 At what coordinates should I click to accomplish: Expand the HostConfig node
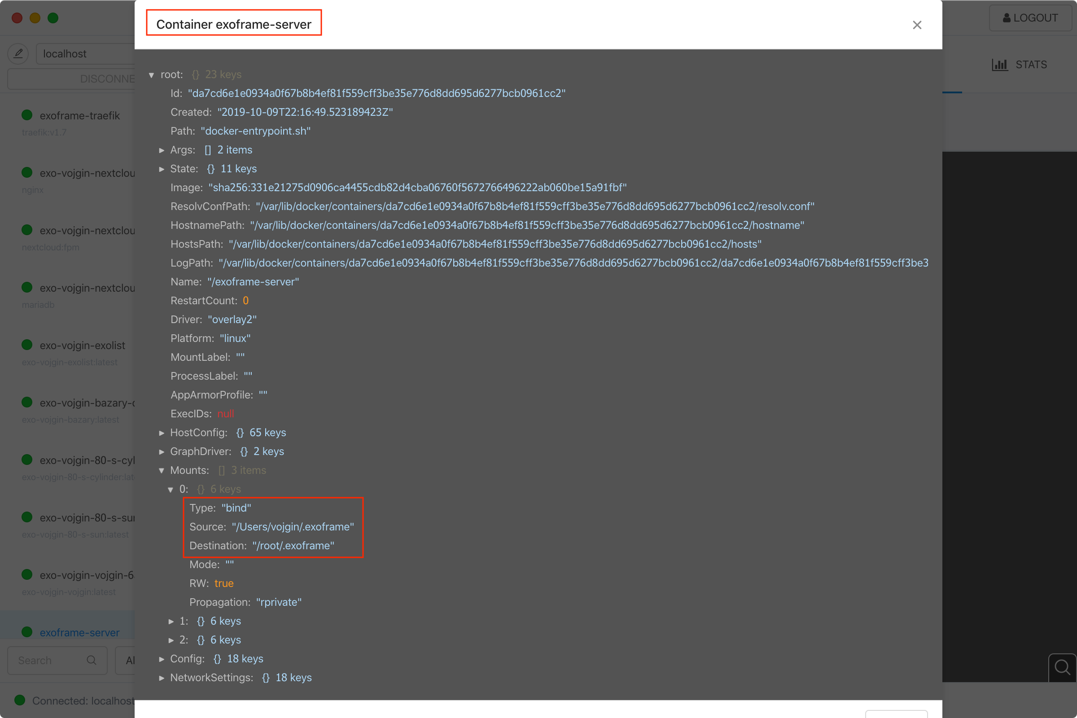click(x=162, y=433)
